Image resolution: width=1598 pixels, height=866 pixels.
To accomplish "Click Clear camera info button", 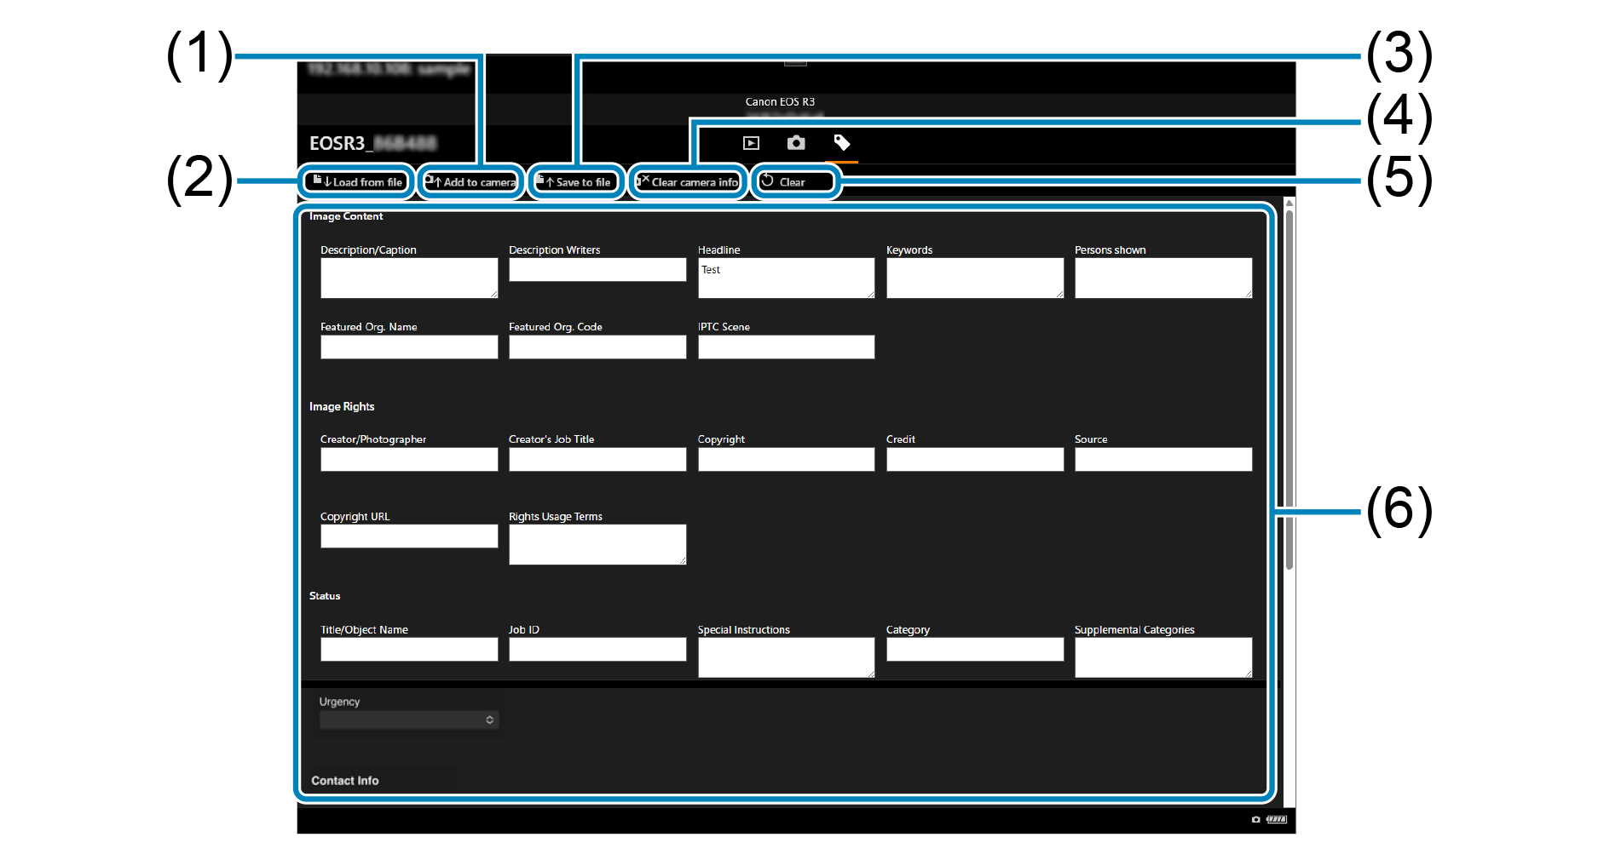I will 688,182.
